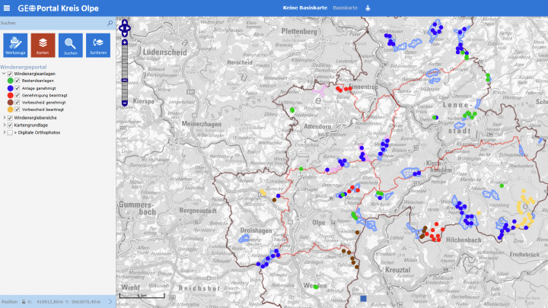Image resolution: width=548 pixels, height=308 pixels.
Task: Expand the Kartengrundlage tree node
Action: point(4,125)
